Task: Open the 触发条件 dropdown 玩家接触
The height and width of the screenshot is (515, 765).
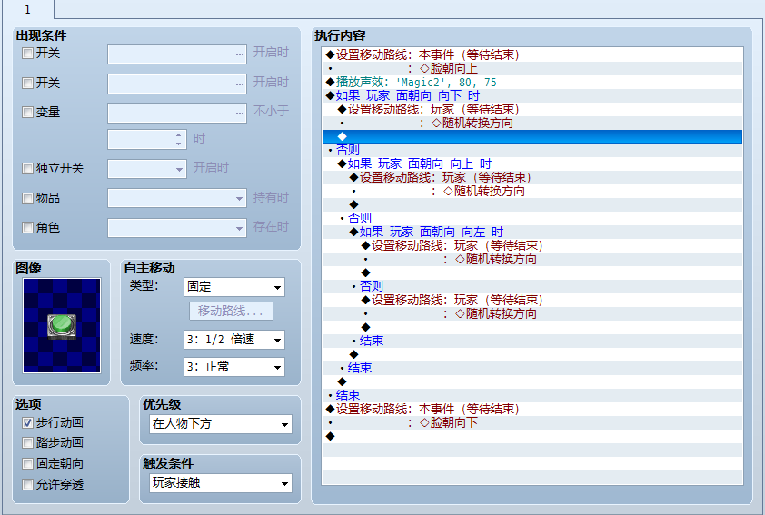Action: coord(221,483)
